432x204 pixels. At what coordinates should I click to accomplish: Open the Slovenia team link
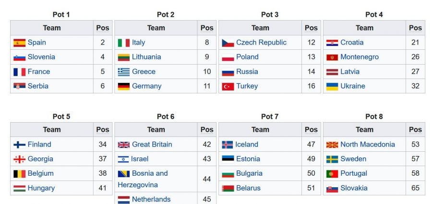pyautogui.click(x=41, y=57)
